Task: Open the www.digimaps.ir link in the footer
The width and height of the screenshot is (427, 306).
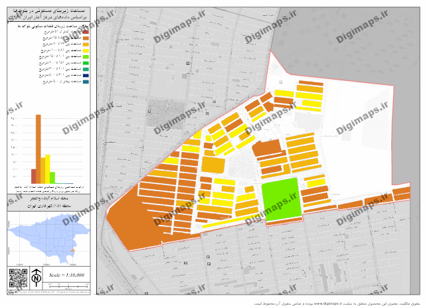Action: (x=328, y=303)
